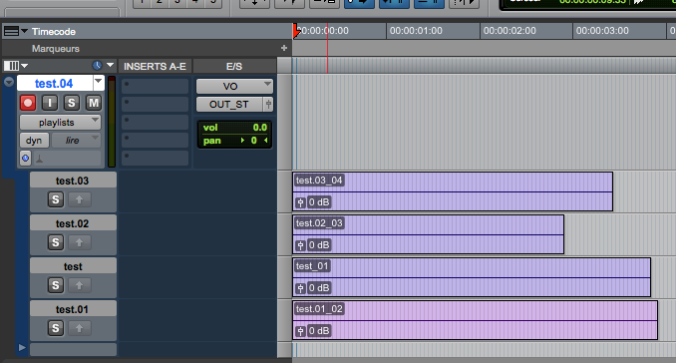Promote test.03 playlist with up arrow

80,199
